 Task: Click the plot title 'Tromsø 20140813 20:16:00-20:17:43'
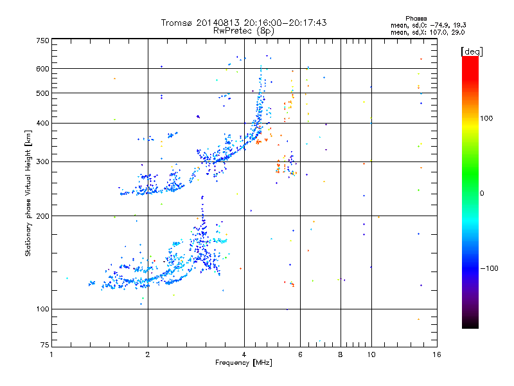point(244,23)
